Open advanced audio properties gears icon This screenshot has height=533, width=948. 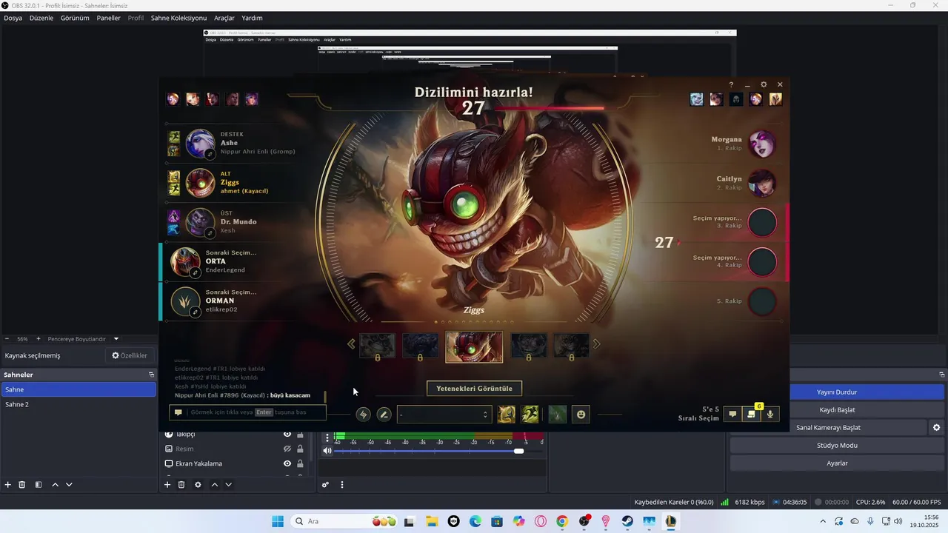click(325, 485)
